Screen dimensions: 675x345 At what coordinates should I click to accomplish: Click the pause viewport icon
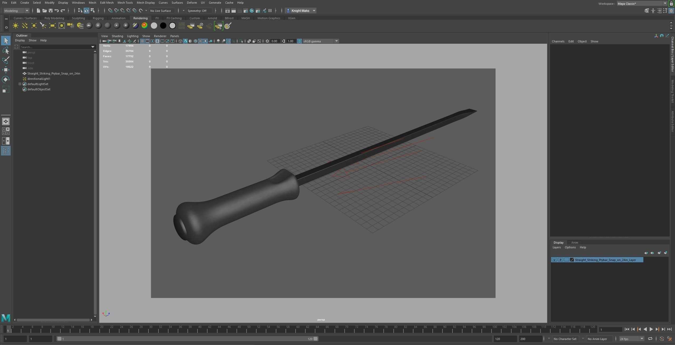point(270,11)
